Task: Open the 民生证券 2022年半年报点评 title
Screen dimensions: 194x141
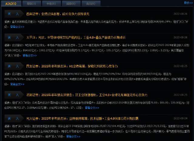Action: tap(72, 66)
